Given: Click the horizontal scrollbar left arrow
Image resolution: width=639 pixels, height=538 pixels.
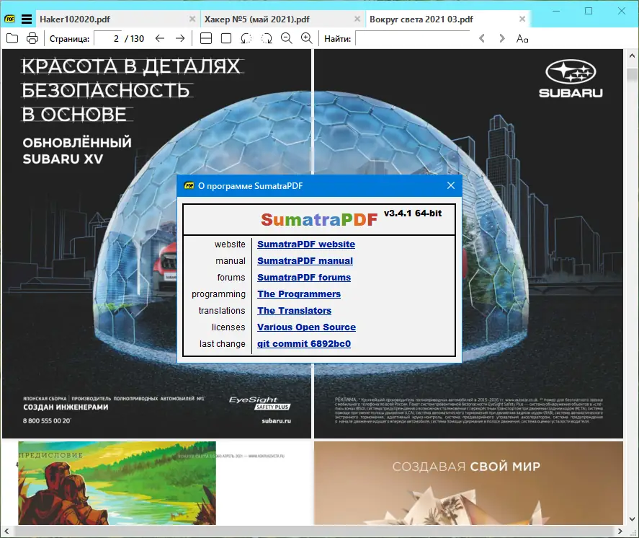Looking at the screenshot, I should [x=6, y=531].
